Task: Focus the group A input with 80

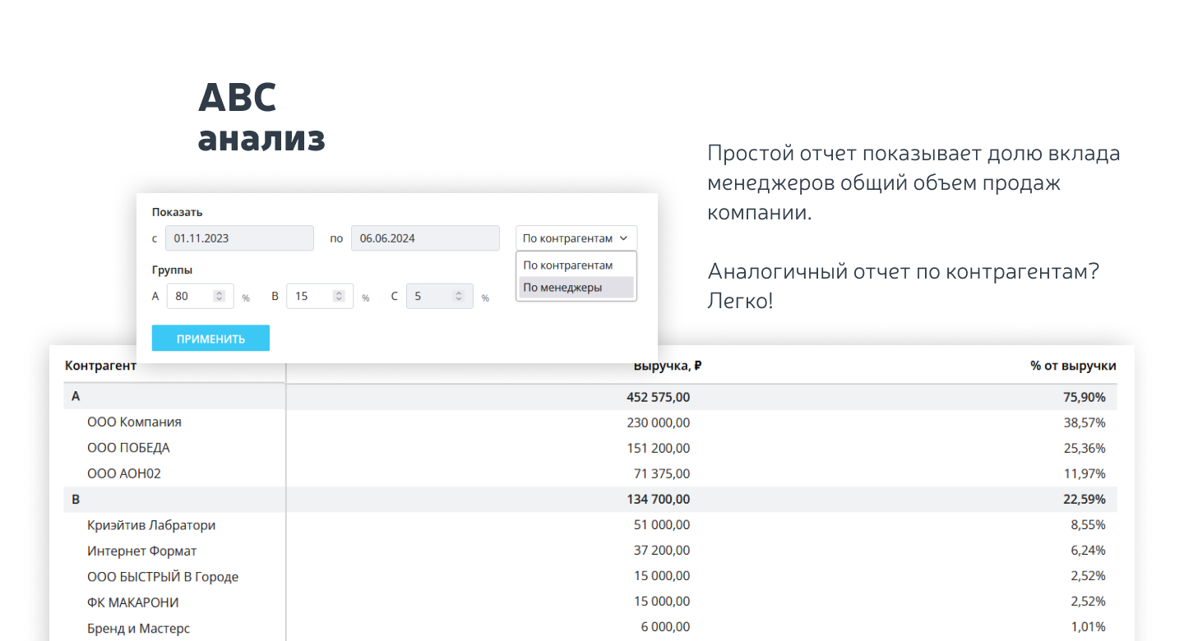Action: (189, 296)
